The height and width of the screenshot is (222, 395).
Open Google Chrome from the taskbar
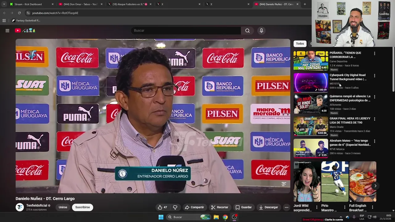pos(225,217)
